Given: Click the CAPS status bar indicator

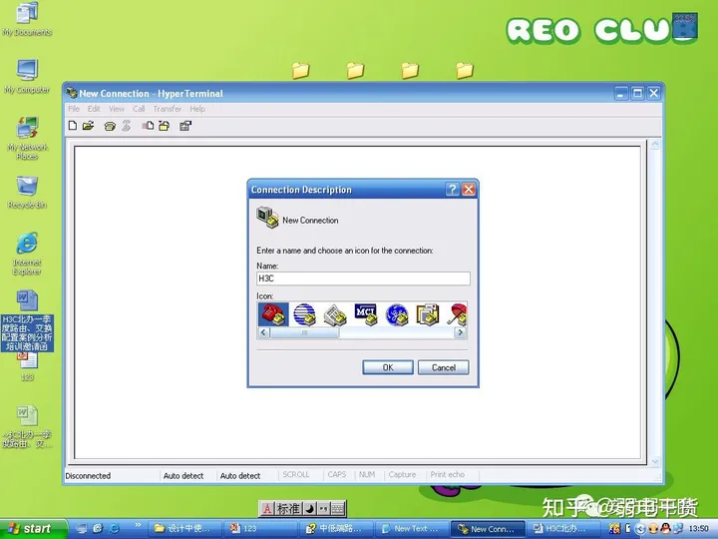Looking at the screenshot, I should [x=337, y=475].
